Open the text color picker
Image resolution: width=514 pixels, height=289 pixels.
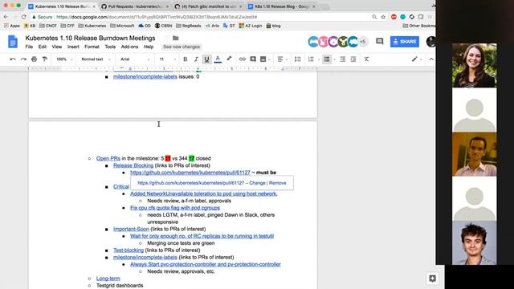(218, 59)
